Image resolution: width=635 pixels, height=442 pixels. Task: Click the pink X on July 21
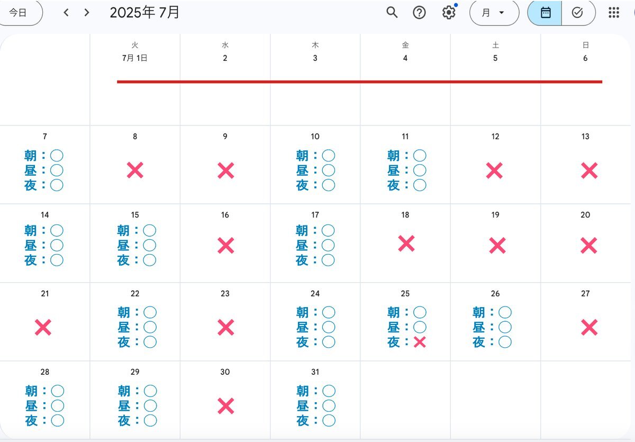(x=43, y=327)
